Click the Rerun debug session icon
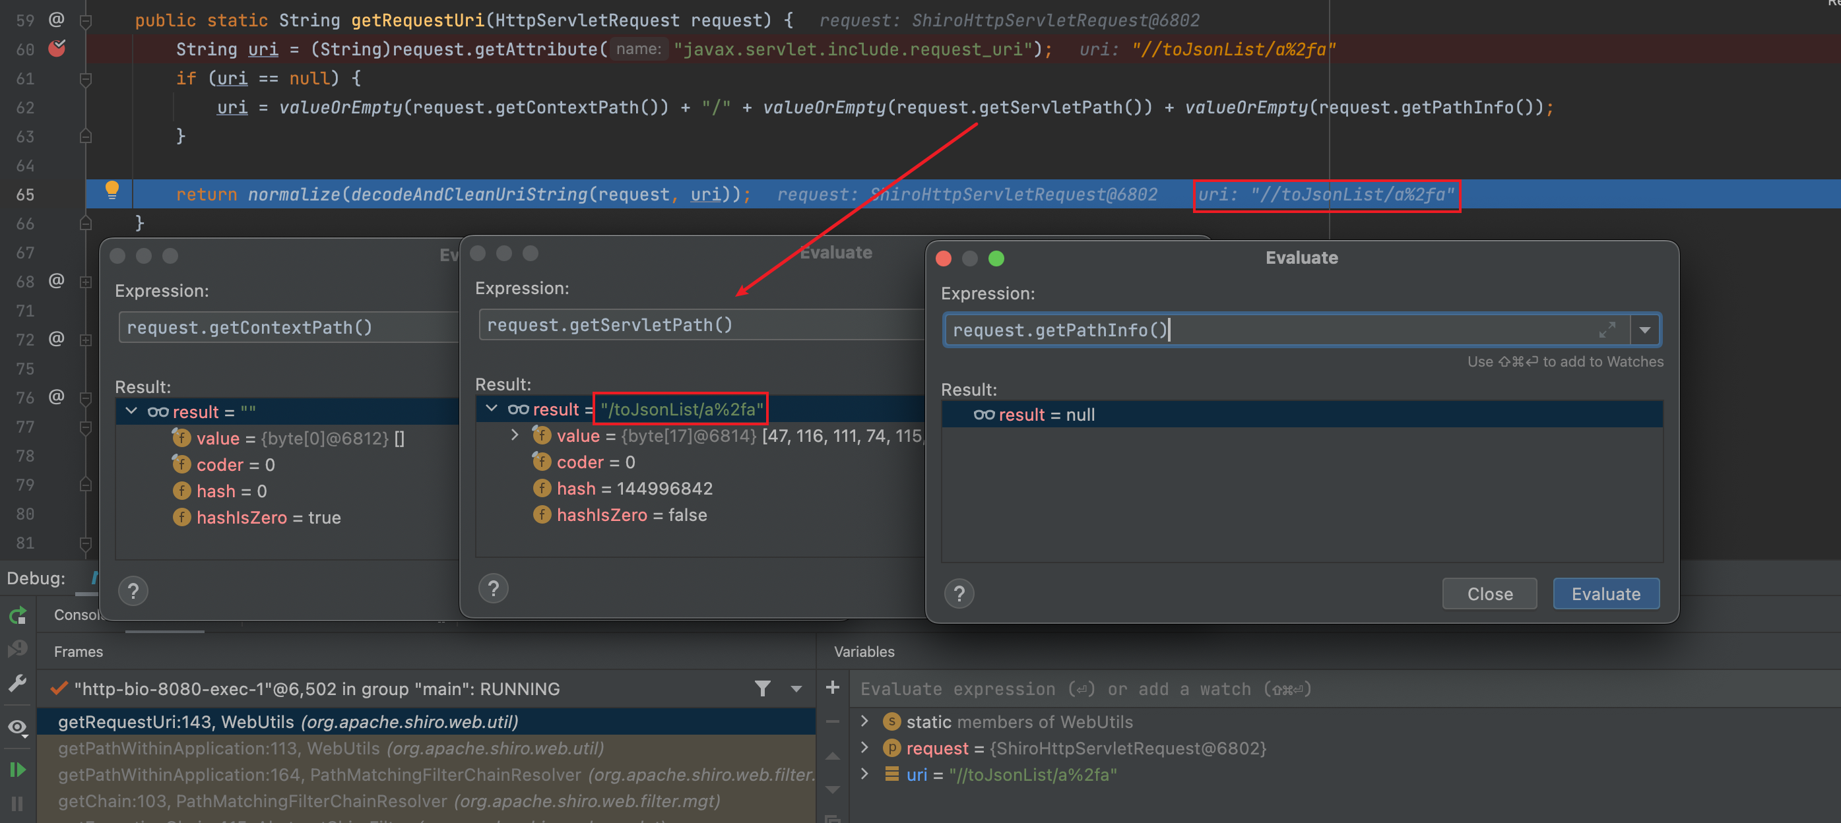The image size is (1841, 823). [18, 616]
